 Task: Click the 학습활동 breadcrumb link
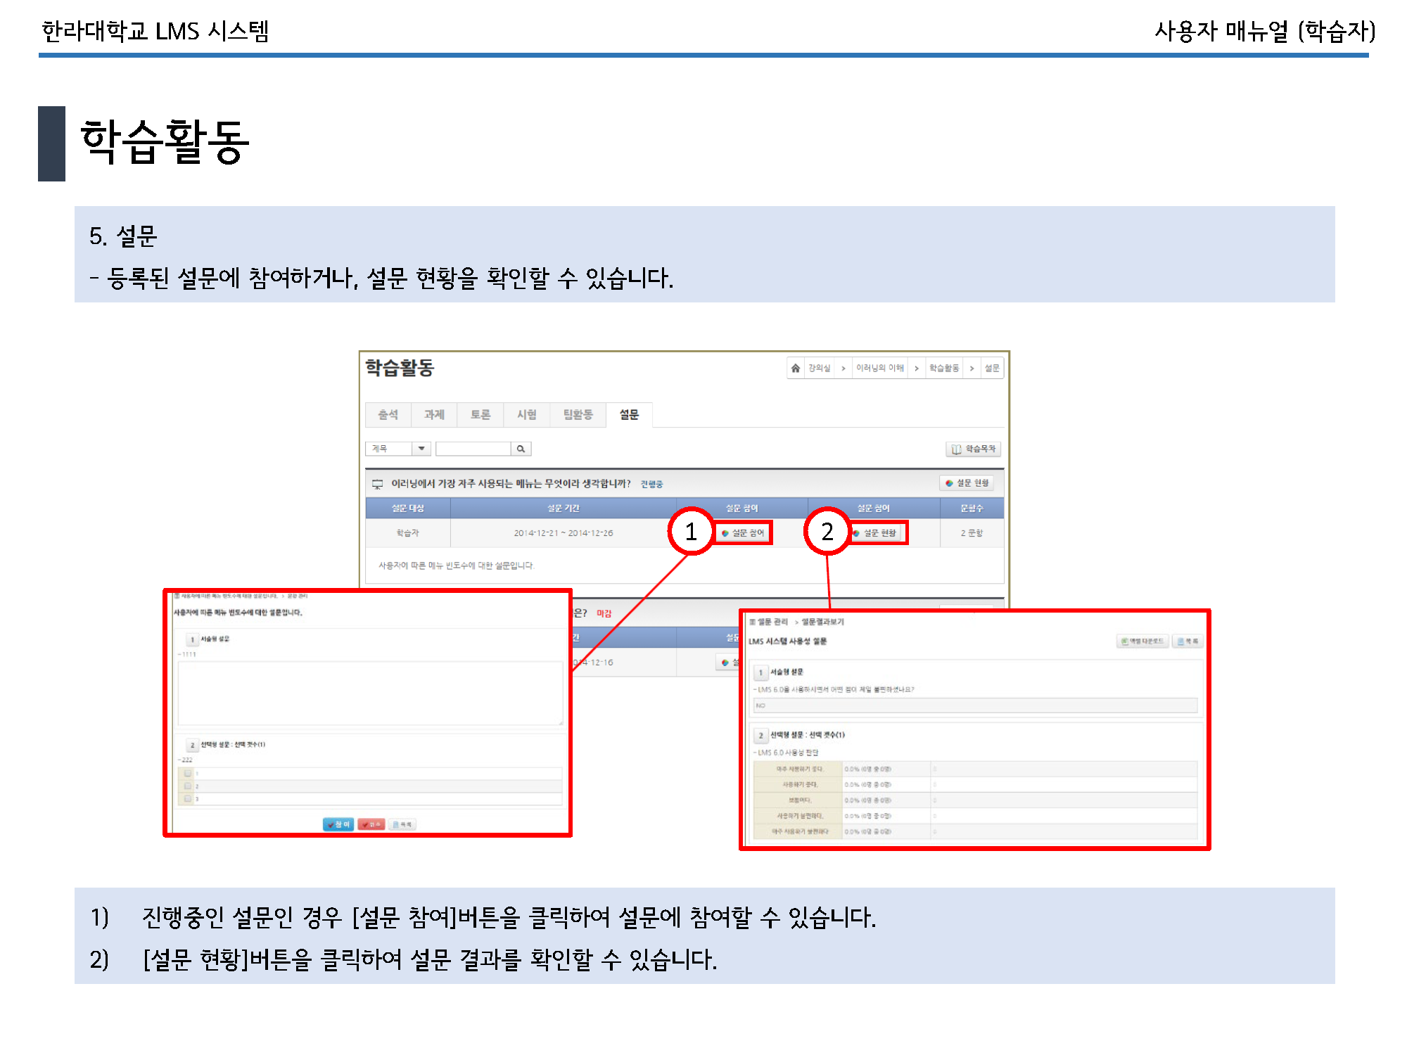943,368
